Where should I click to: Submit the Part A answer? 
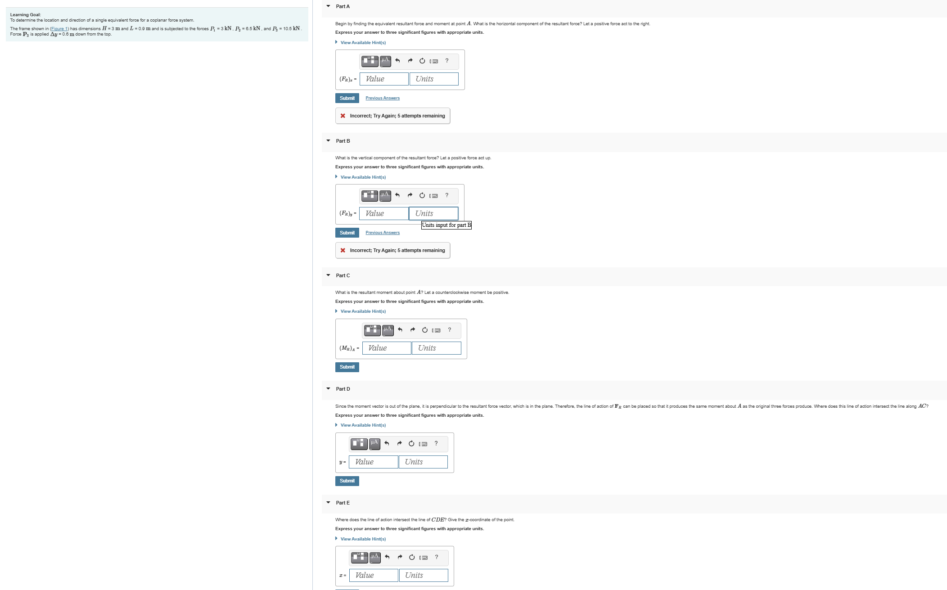pos(347,98)
